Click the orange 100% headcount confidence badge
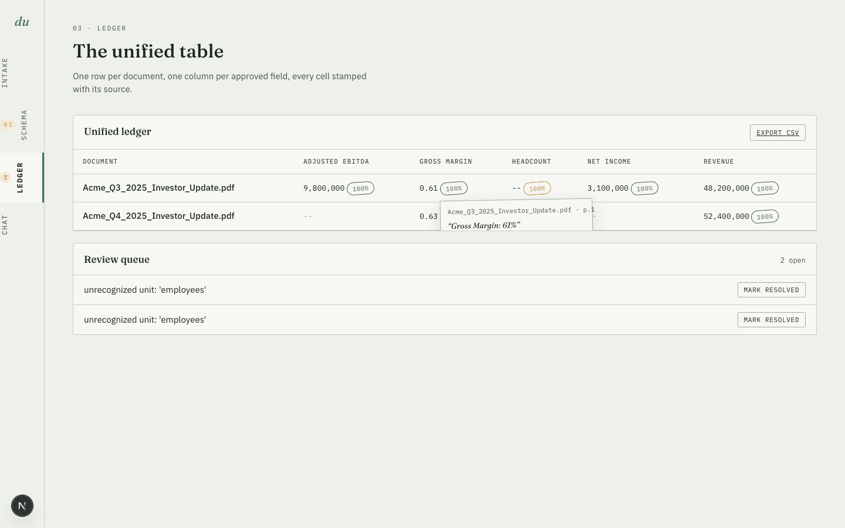The width and height of the screenshot is (845, 528). [537, 188]
